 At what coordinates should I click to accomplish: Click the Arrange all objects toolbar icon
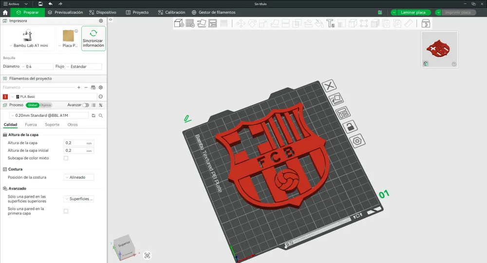212,23
